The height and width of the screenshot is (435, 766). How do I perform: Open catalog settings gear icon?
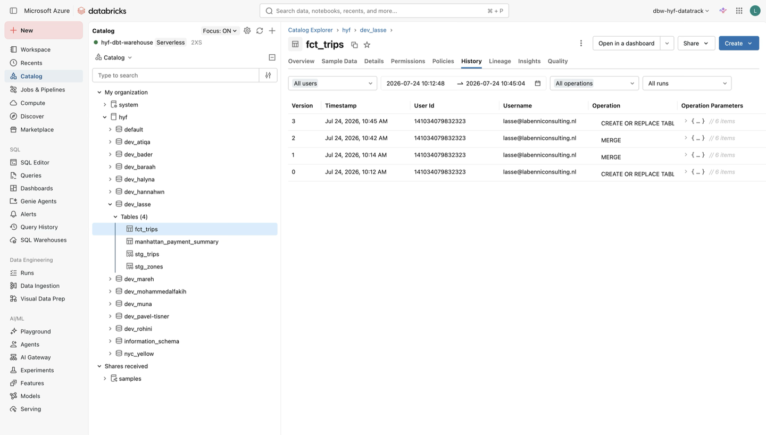click(x=247, y=31)
